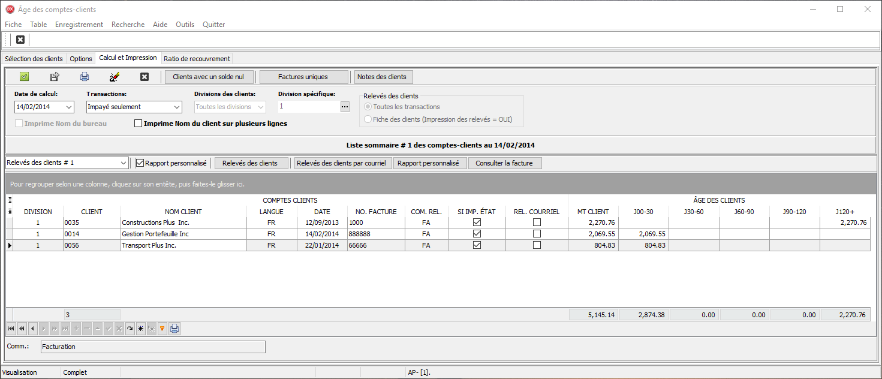The image size is (882, 379).
Task: Click the refresh curved arrow icon
Action: pos(130,329)
